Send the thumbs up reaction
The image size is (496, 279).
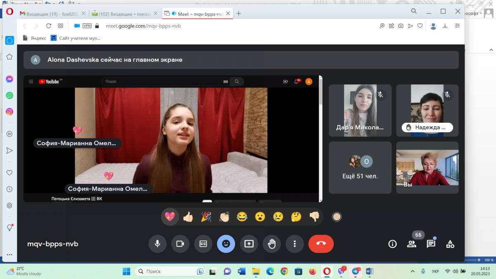coord(188,217)
